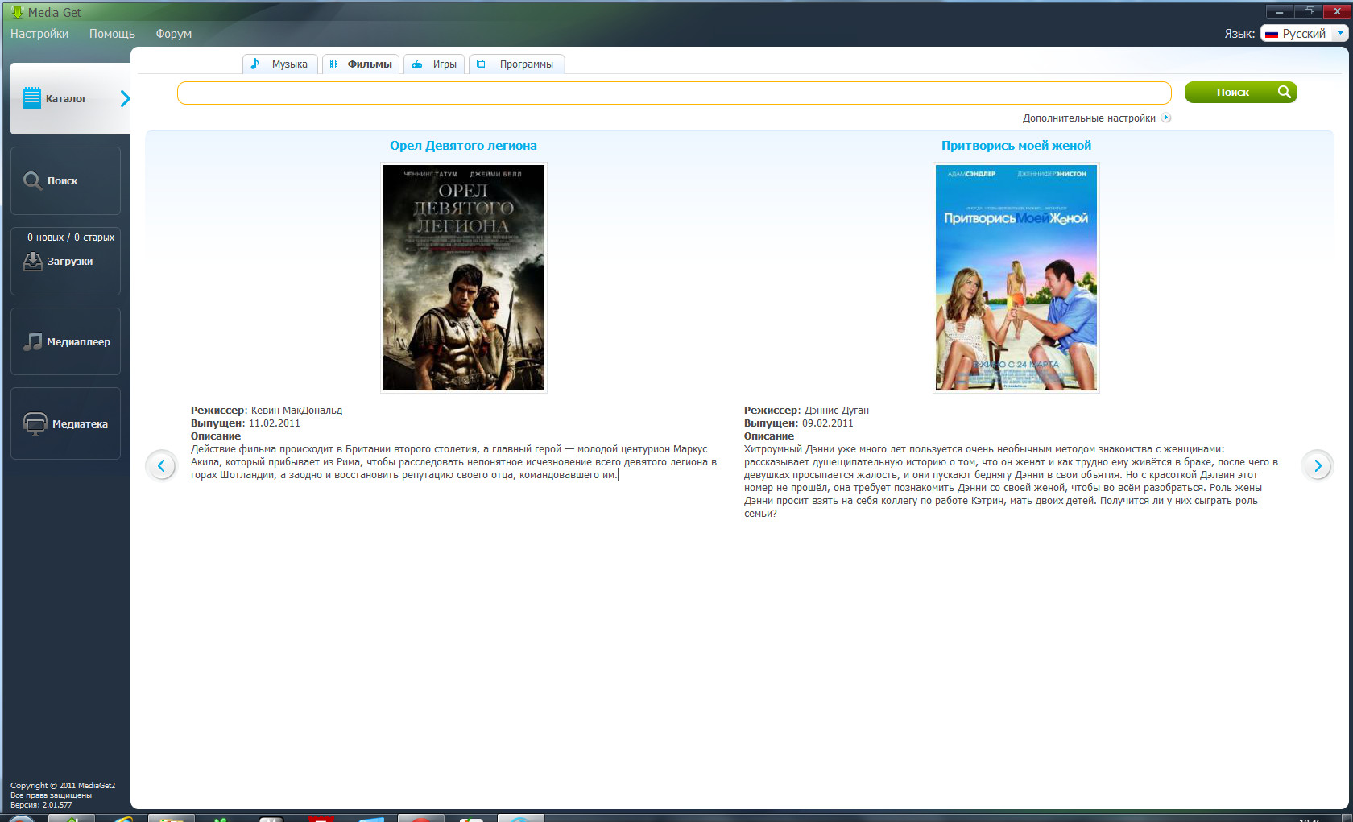Image resolution: width=1353 pixels, height=822 pixels.
Task: Open the Форум menu link
Action: 174,34
